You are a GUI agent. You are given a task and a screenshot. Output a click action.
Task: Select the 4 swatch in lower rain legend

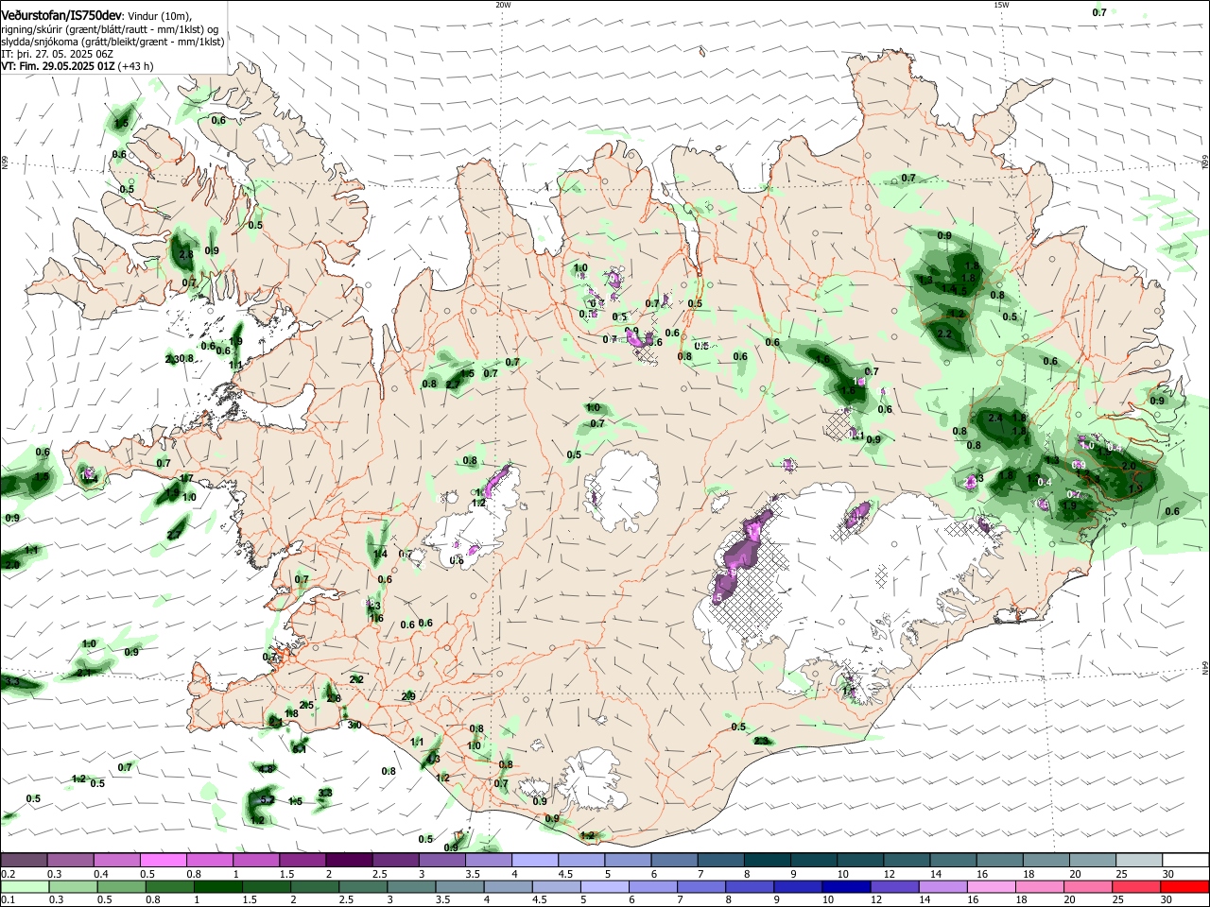(x=510, y=886)
